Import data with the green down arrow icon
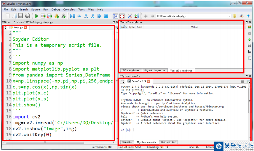The height and width of the screenshot is (151, 254). [x=250, y=39]
